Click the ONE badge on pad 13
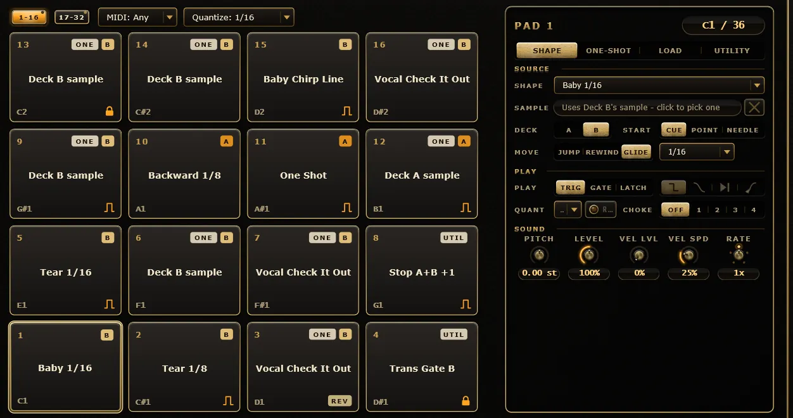 85,44
